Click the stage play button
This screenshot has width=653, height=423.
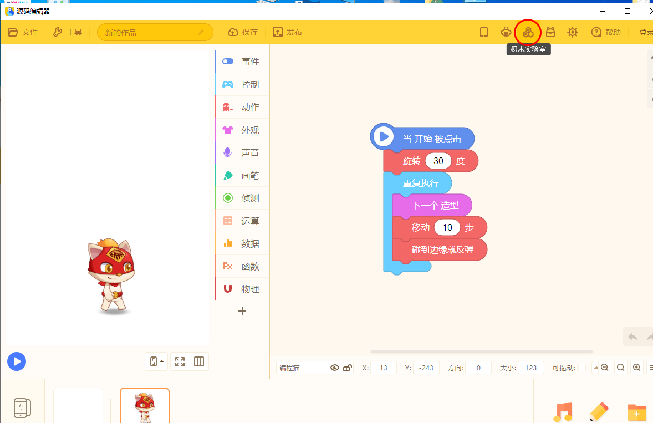coord(17,361)
